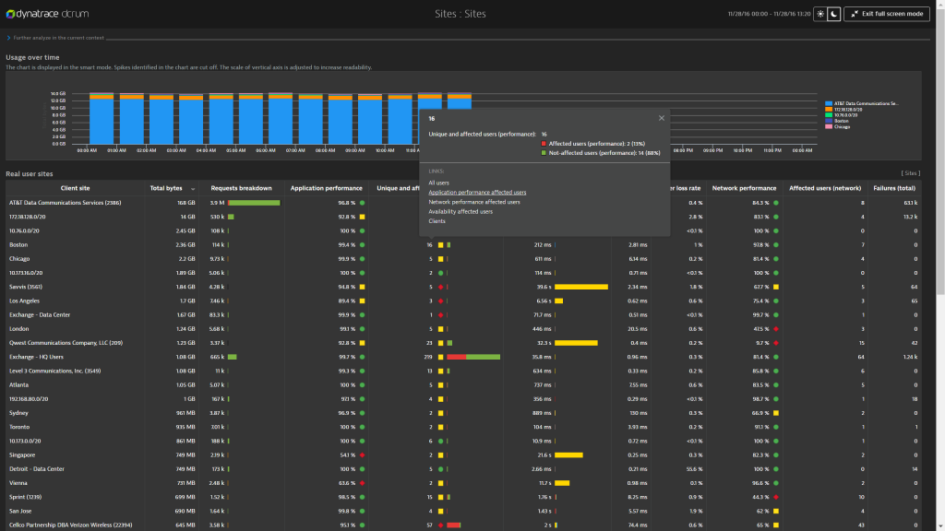Screen dimensions: 945x531
Task: Click Boston legend color swatch
Action: pos(829,121)
